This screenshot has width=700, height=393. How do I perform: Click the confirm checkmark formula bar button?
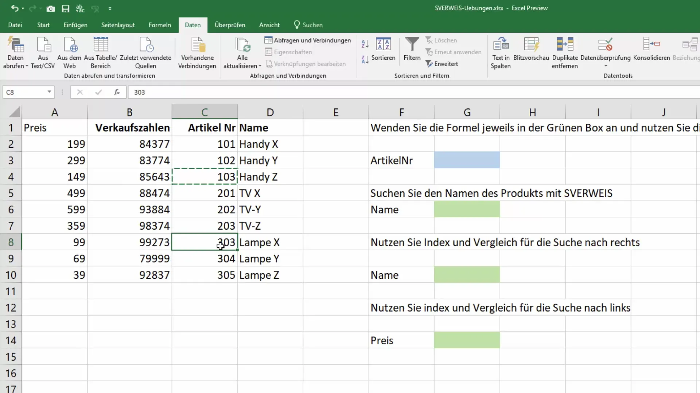coord(98,92)
